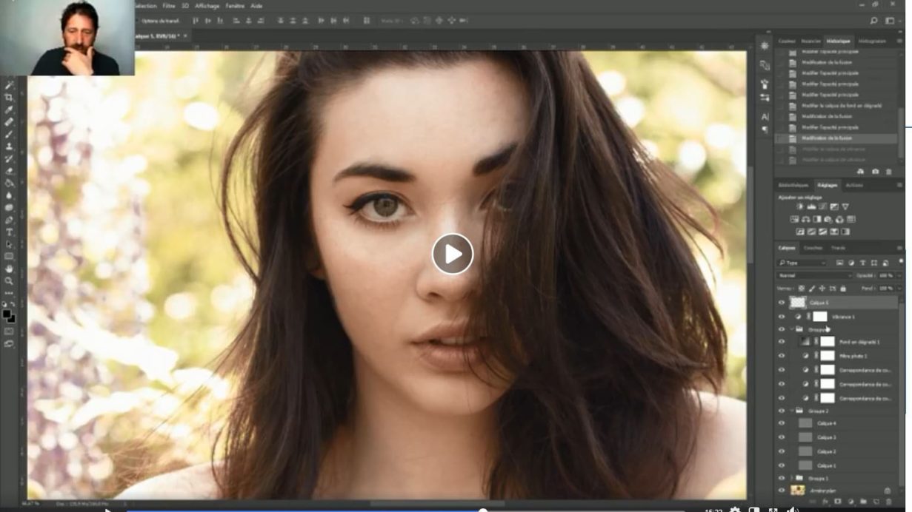Viewport: 912px width, 512px height.
Task: Collapse the Groupe 3 layer group
Action: coord(791,329)
